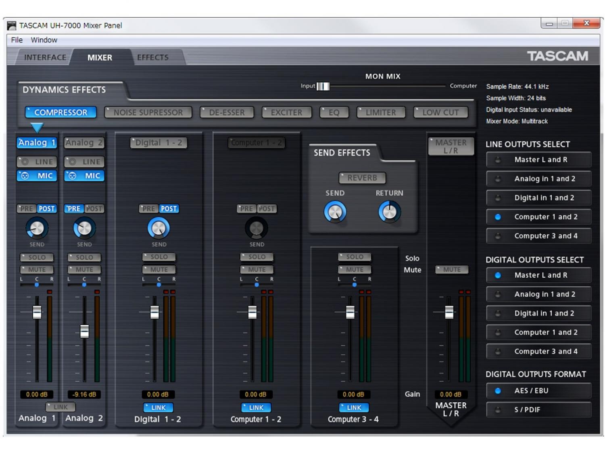Viewport: 605px width, 453px height.
Task: Click the Analog 2 send knob
Action: point(84,228)
